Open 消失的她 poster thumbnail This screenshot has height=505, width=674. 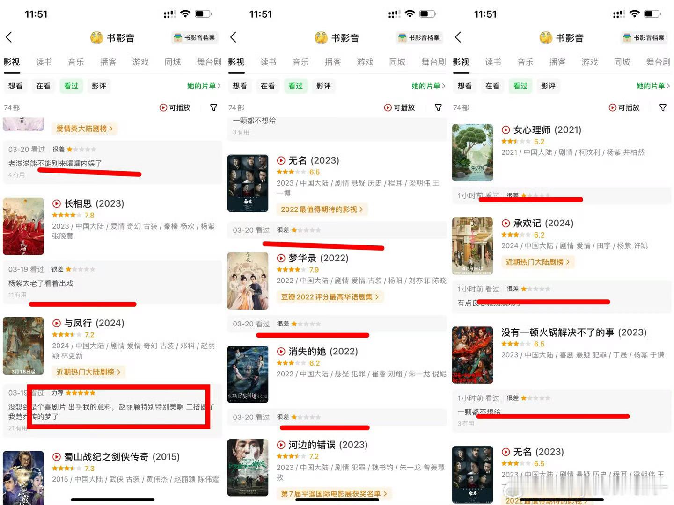(248, 374)
